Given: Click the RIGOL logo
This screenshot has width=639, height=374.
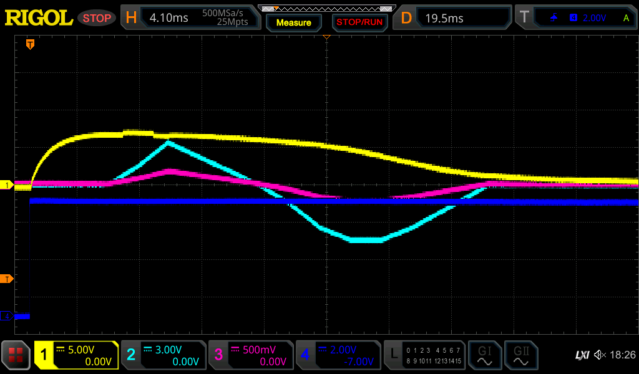Looking at the screenshot, I should 39,18.
